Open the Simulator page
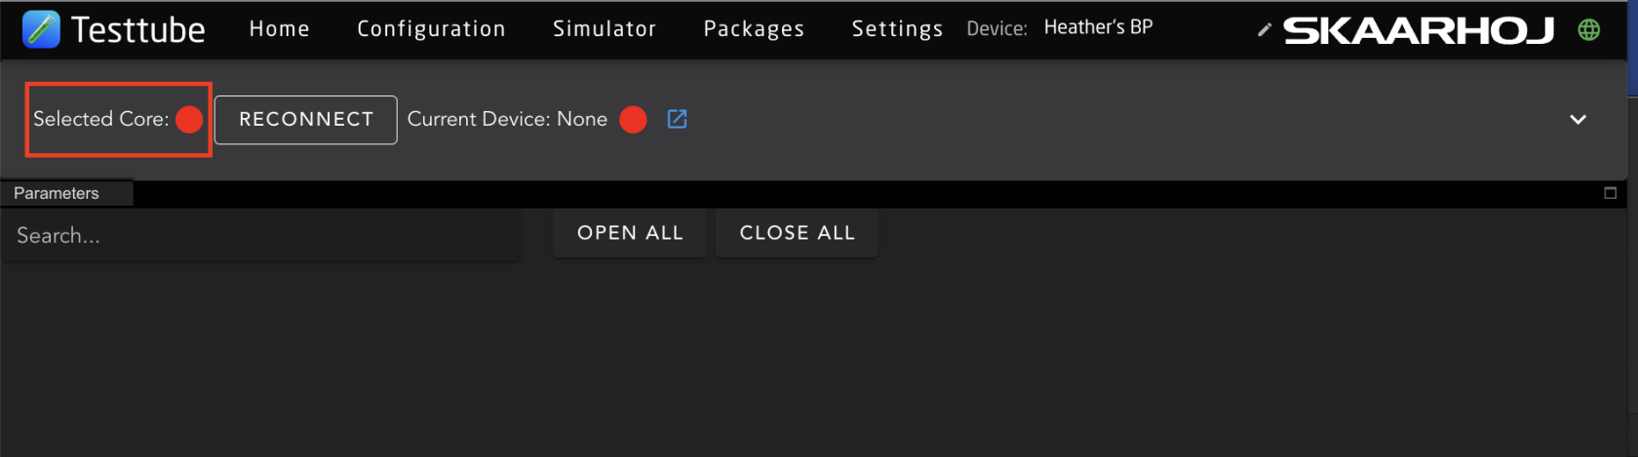Viewport: 1638px width, 457px height. click(604, 29)
